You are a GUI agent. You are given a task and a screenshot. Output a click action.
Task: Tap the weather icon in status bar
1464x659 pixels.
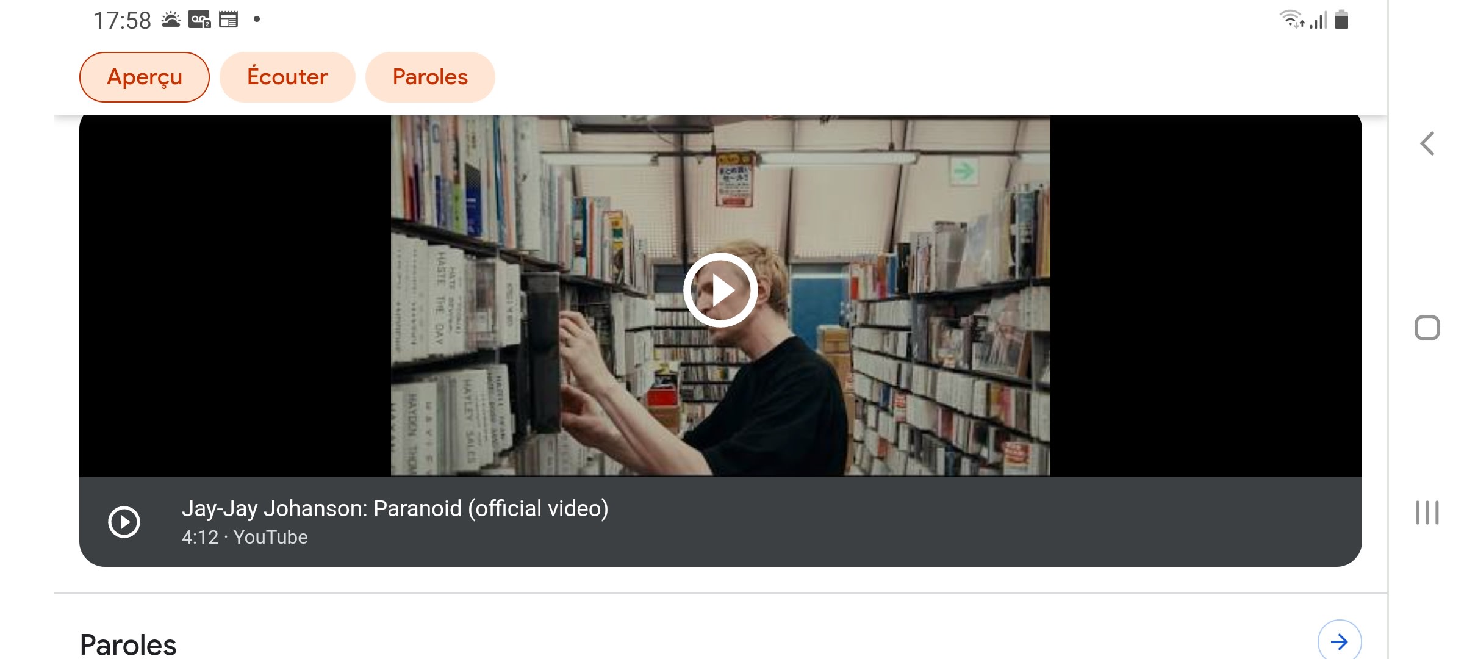[171, 20]
